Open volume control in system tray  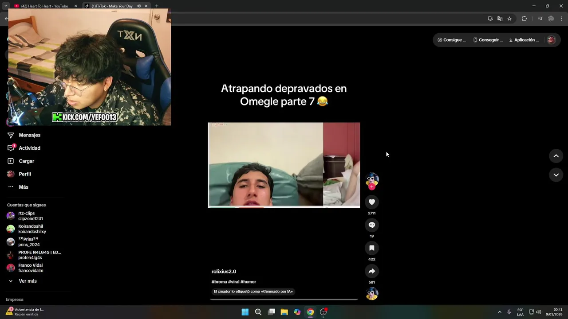539,312
